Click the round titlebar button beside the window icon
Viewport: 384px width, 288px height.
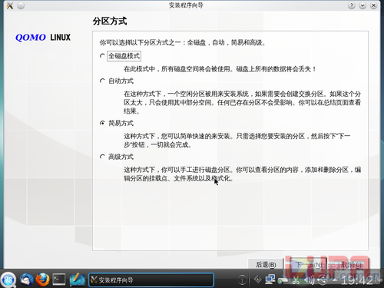coord(21,5)
